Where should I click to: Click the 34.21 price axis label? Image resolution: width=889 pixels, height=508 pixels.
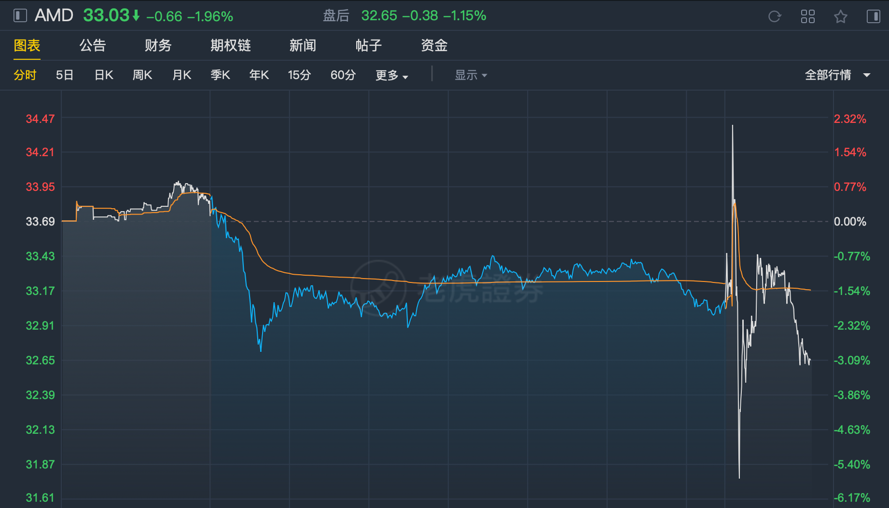[40, 152]
